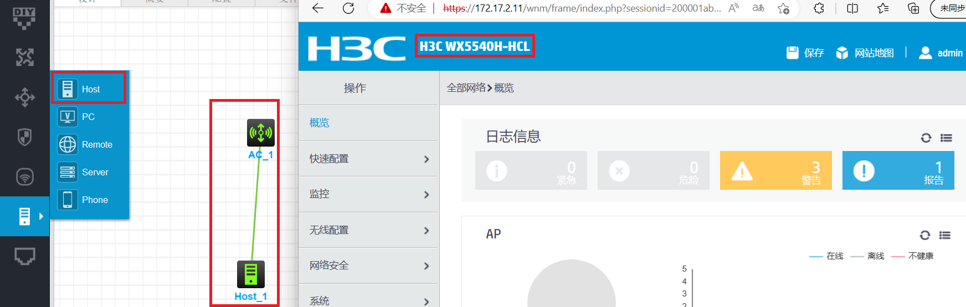Click the browser address URL field
966x307 pixels.
point(582,8)
